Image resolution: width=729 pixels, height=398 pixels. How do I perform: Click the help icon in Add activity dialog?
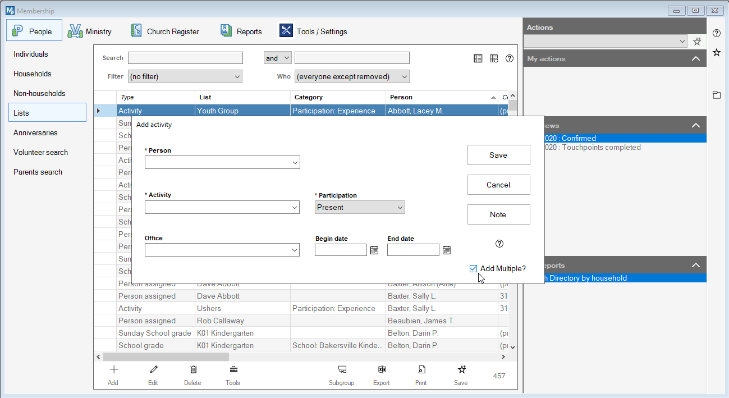point(499,244)
